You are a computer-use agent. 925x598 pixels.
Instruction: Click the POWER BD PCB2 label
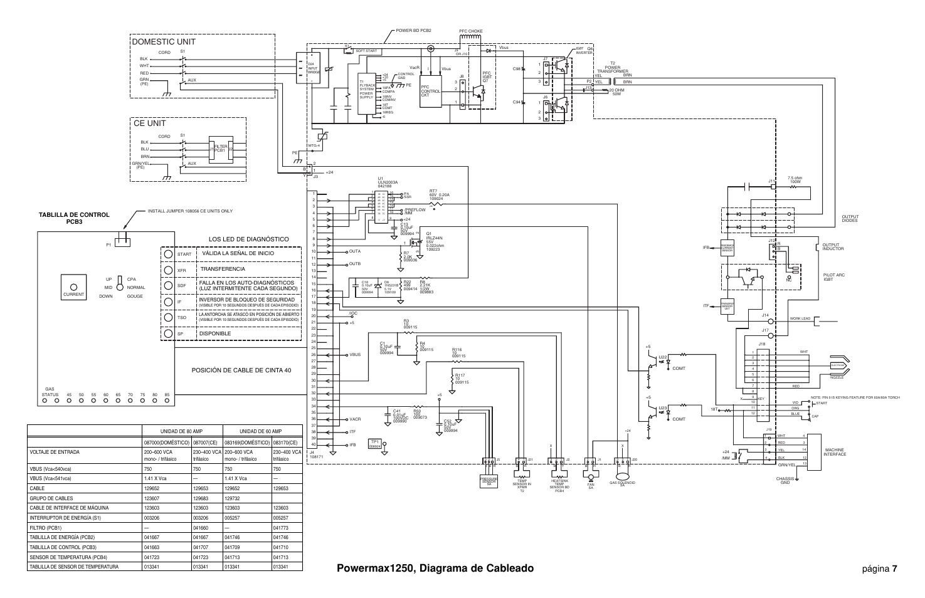pos(413,29)
